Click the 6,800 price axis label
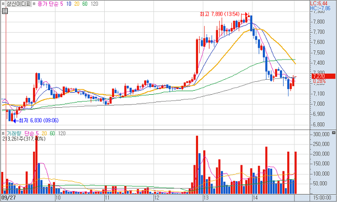Image resolution: width=337 pixels, height=202 pixels. tap(318, 124)
